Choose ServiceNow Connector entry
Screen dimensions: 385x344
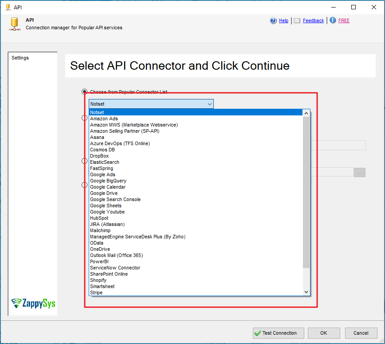pyautogui.click(x=196, y=268)
